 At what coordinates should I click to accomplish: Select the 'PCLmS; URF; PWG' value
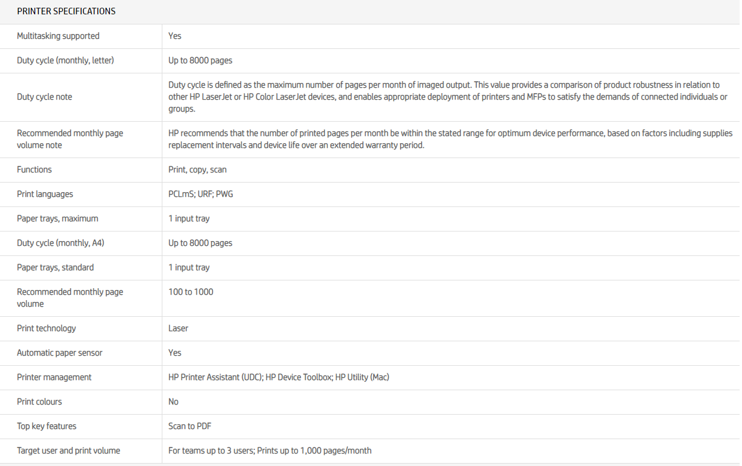pos(201,194)
